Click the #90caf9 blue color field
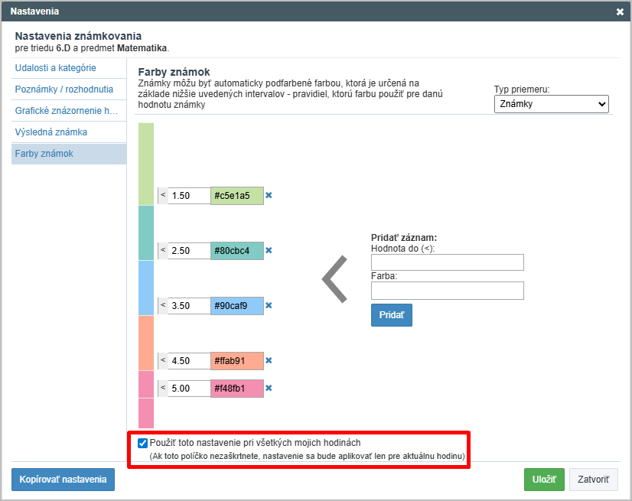This screenshot has height=501, width=632. [236, 306]
